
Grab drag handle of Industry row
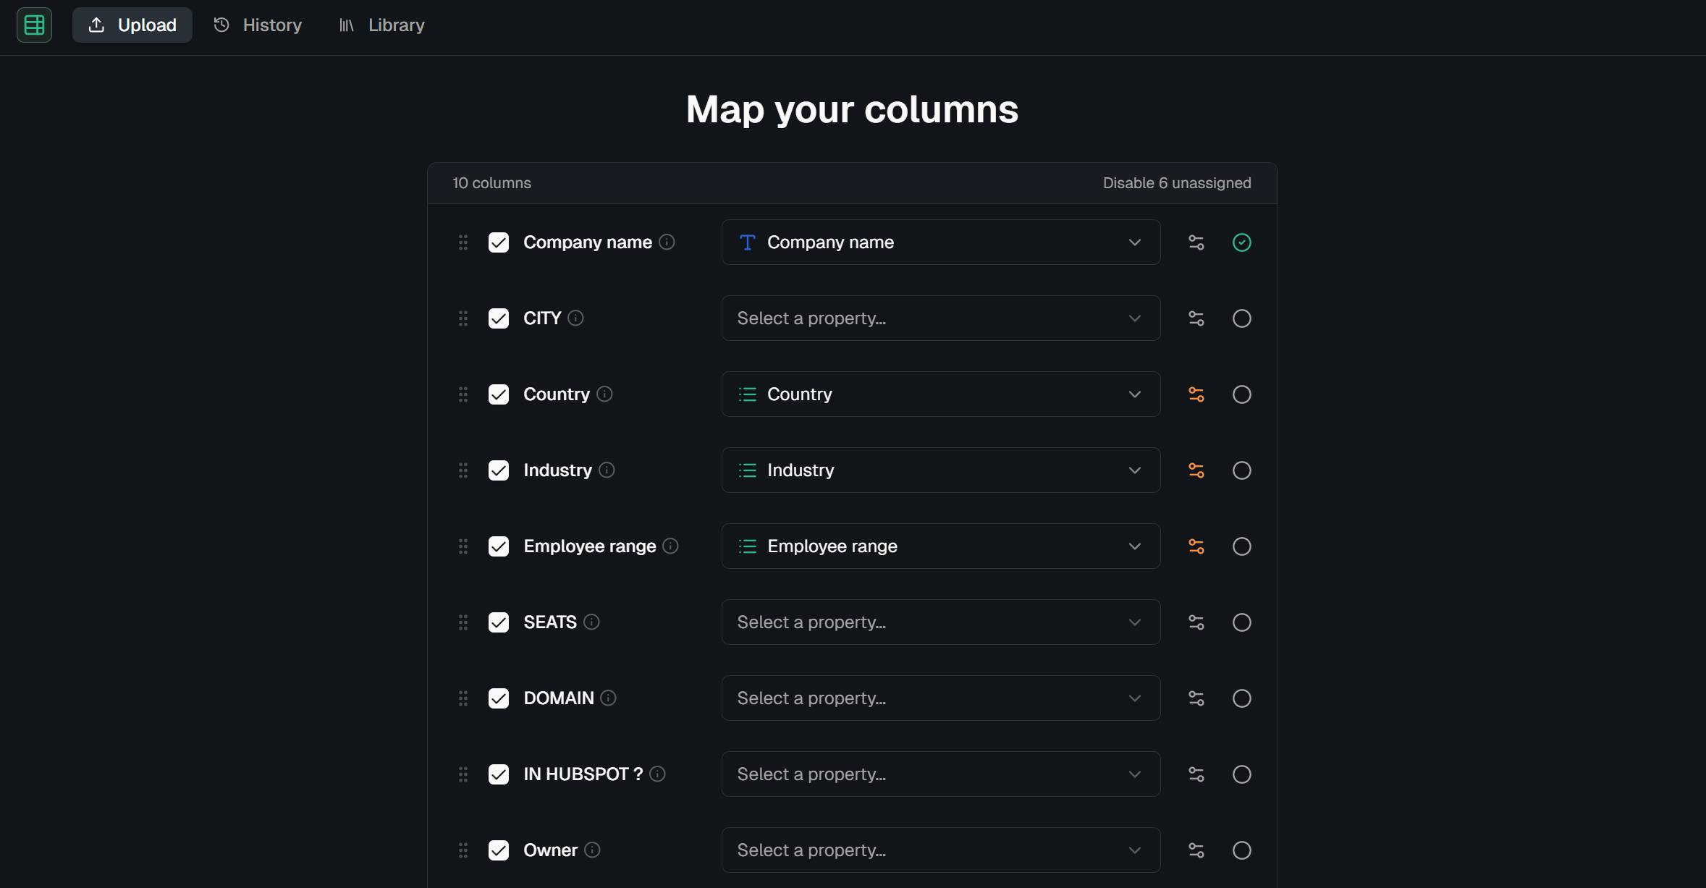click(x=463, y=470)
